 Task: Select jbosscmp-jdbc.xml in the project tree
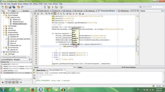coord(16,45)
